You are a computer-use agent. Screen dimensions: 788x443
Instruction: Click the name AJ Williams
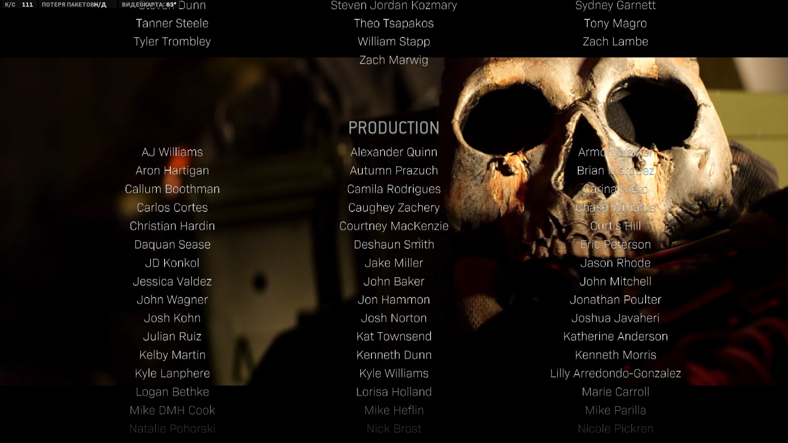click(172, 152)
